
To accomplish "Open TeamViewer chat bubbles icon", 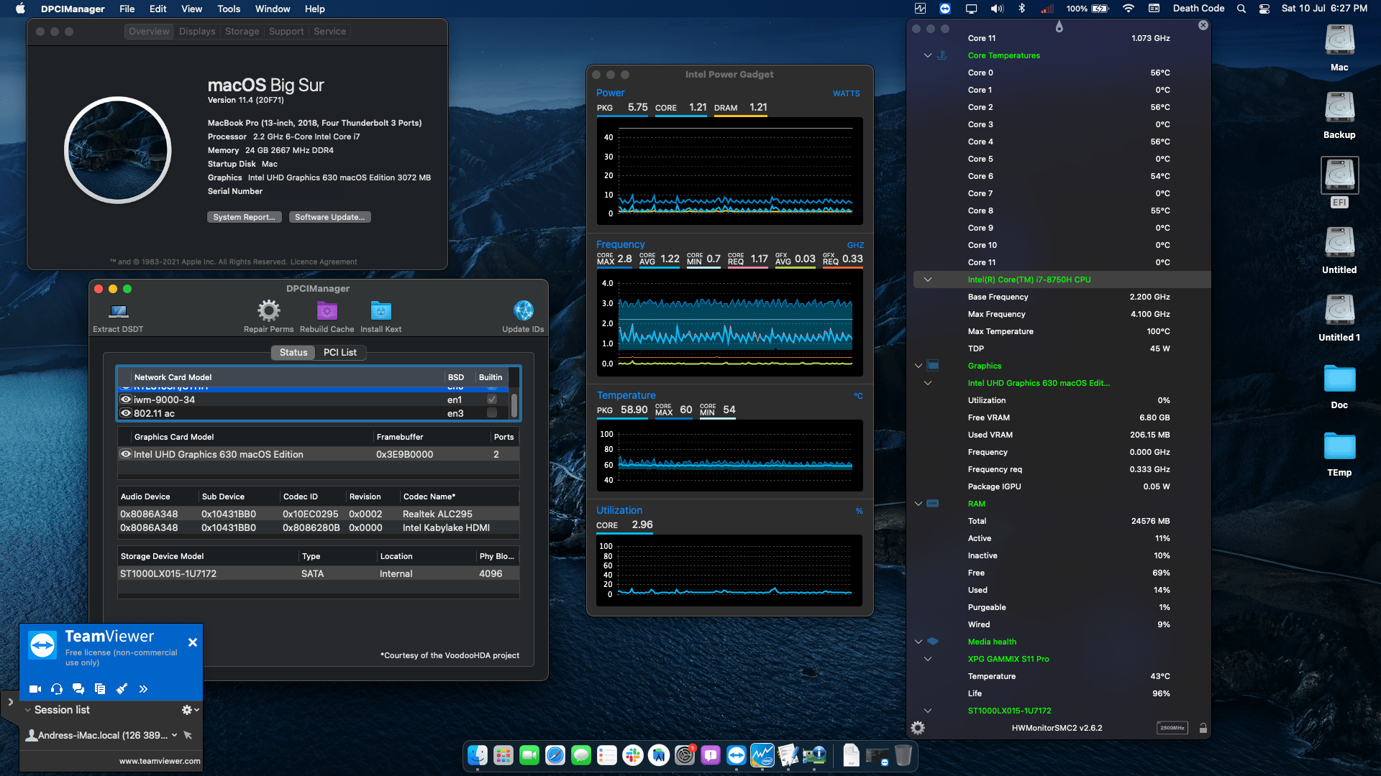I will pos(78,689).
